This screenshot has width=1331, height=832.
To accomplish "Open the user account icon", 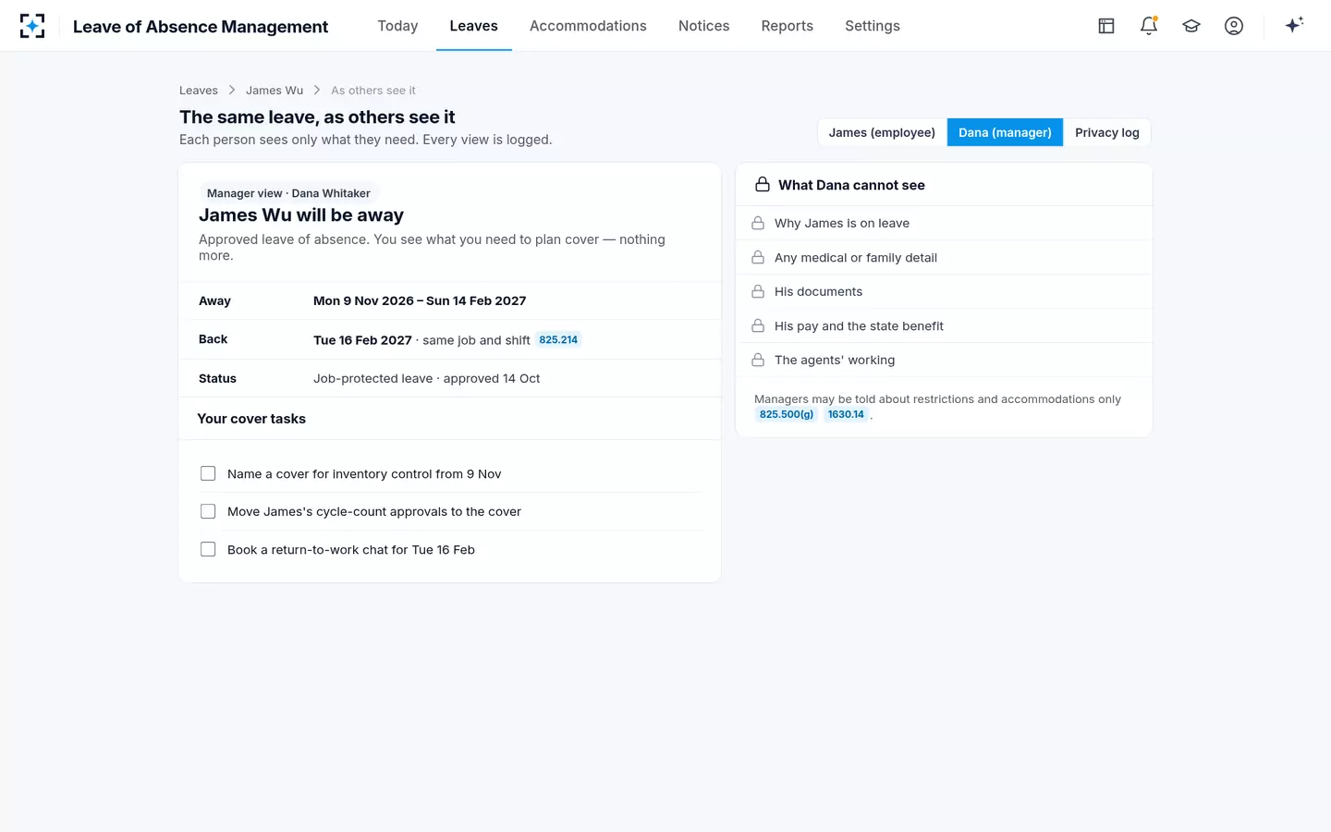I will (x=1234, y=26).
